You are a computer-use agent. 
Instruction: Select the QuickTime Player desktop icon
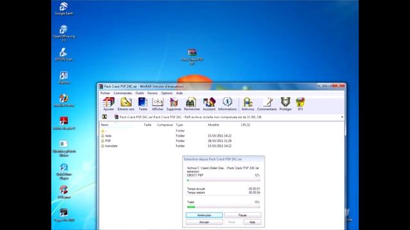pos(63,171)
